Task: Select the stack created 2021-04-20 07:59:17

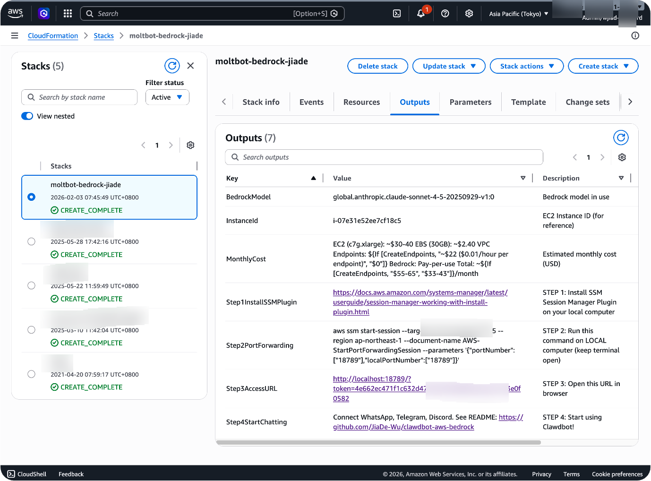Action: [x=31, y=374]
